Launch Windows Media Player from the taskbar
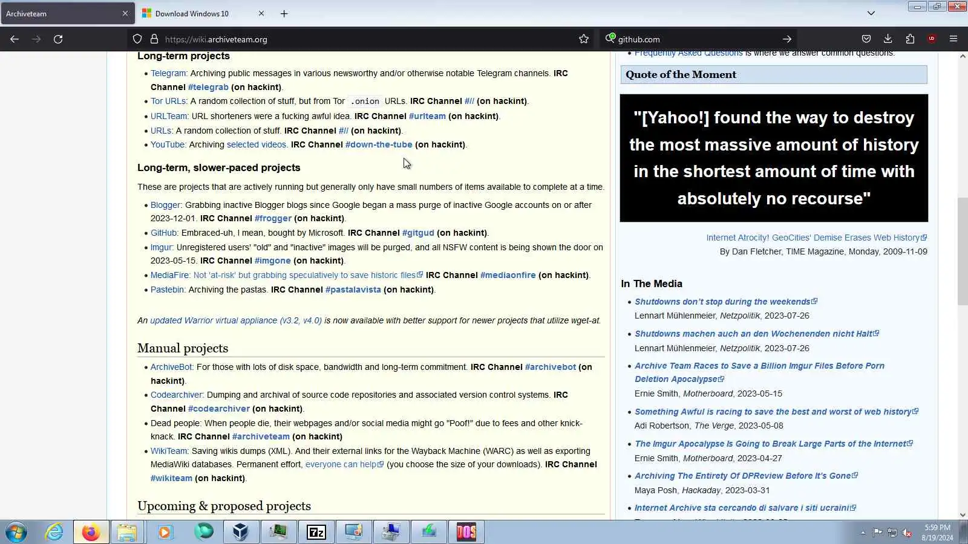This screenshot has height=544, width=968. [x=165, y=533]
